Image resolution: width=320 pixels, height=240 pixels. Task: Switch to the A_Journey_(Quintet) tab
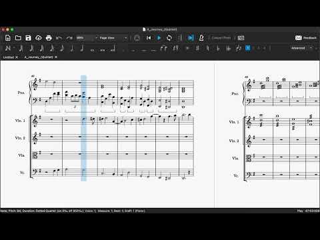point(39,57)
